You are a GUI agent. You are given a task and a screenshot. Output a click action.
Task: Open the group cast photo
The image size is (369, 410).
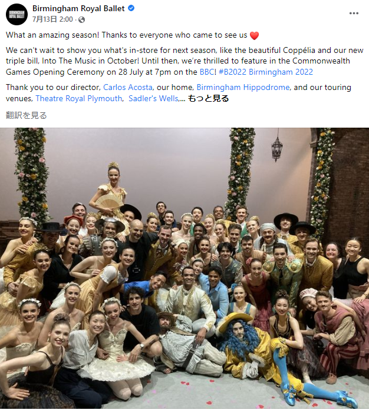[185, 268]
